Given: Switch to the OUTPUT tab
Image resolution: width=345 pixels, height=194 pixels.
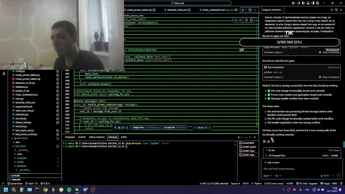Looking at the screenshot, I should point(82,137).
